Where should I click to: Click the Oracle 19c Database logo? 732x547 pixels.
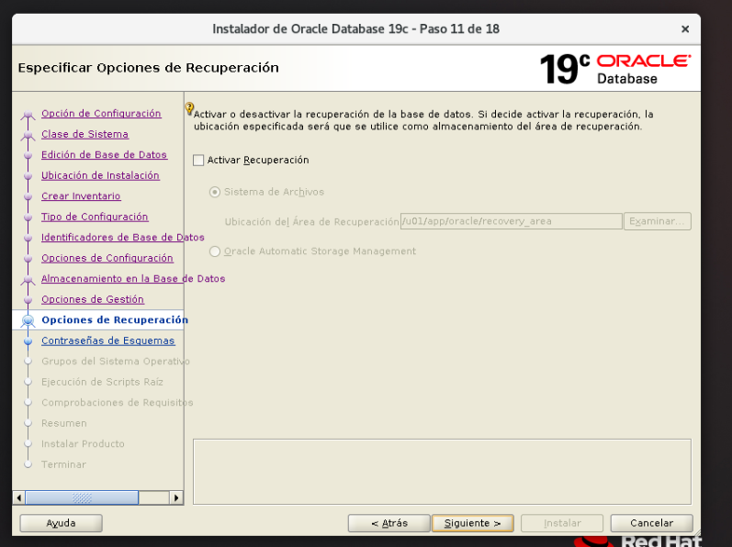point(614,69)
